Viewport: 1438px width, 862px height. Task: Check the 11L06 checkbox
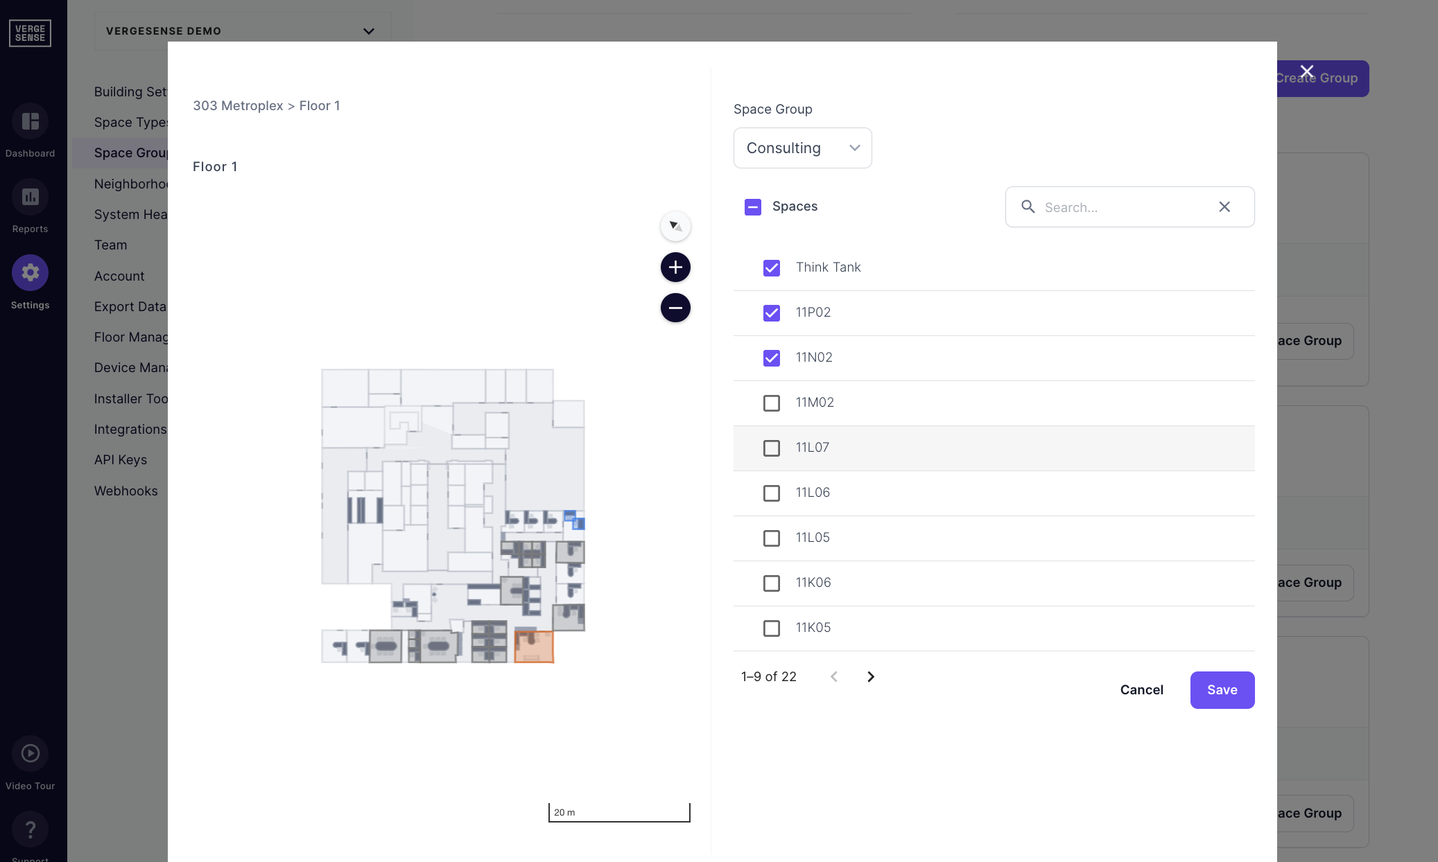click(772, 493)
